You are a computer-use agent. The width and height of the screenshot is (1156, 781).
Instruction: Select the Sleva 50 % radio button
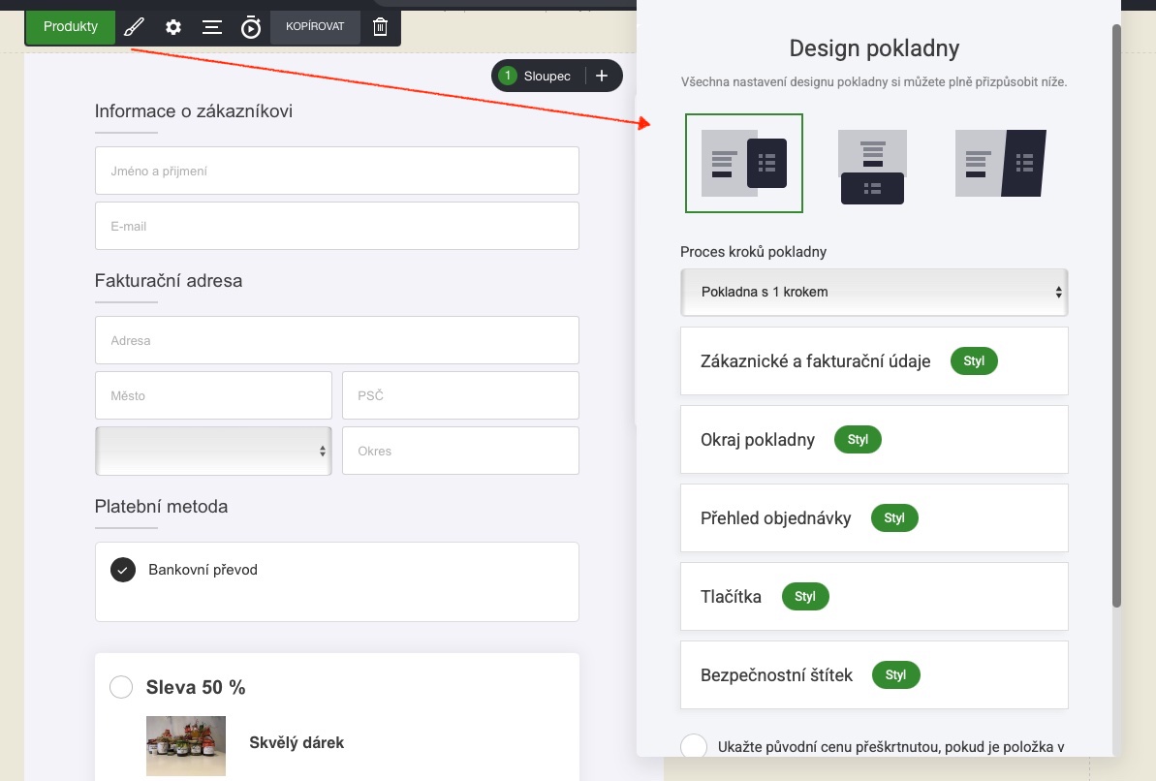click(121, 687)
